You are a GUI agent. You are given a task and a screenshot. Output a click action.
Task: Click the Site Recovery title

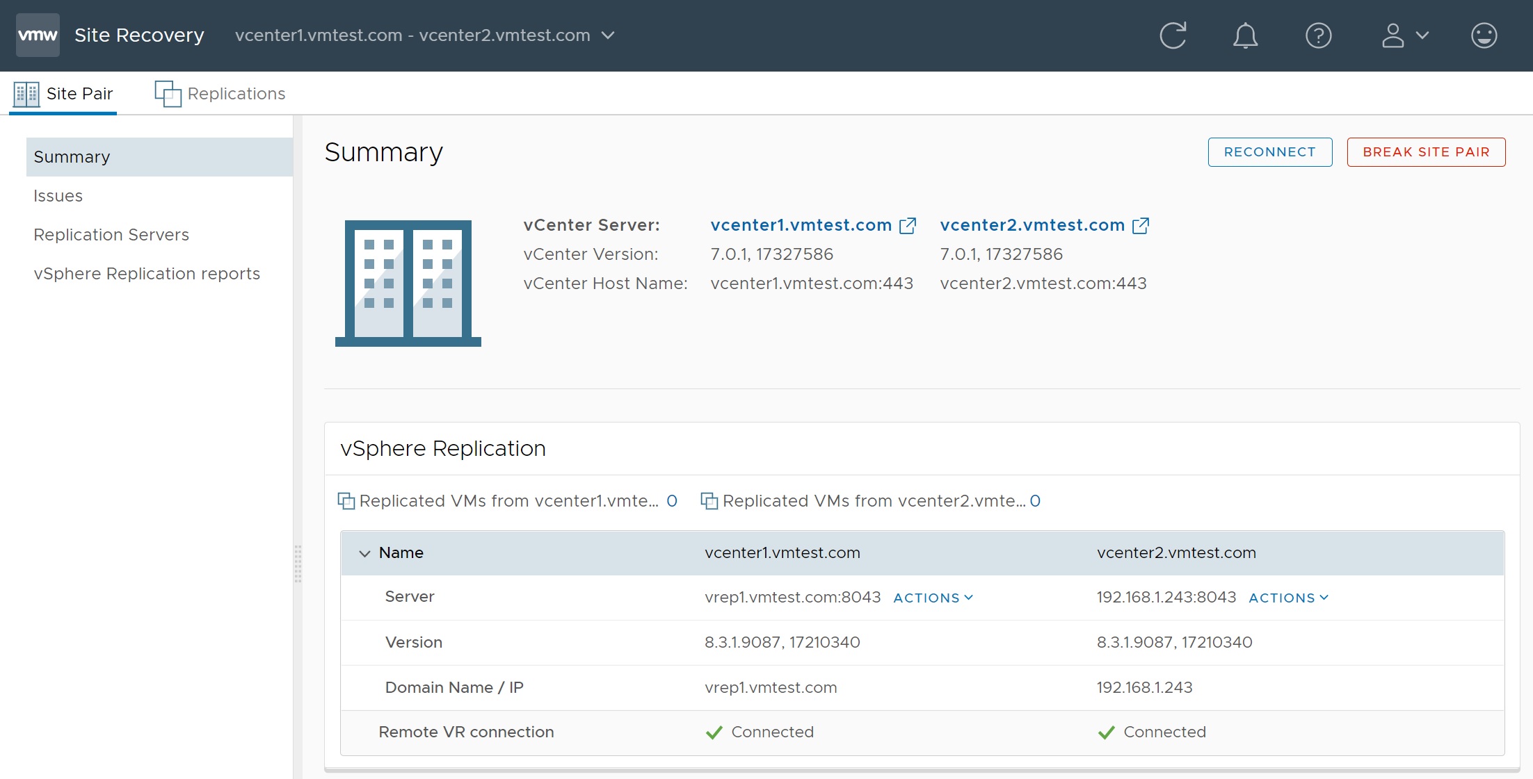click(x=139, y=35)
